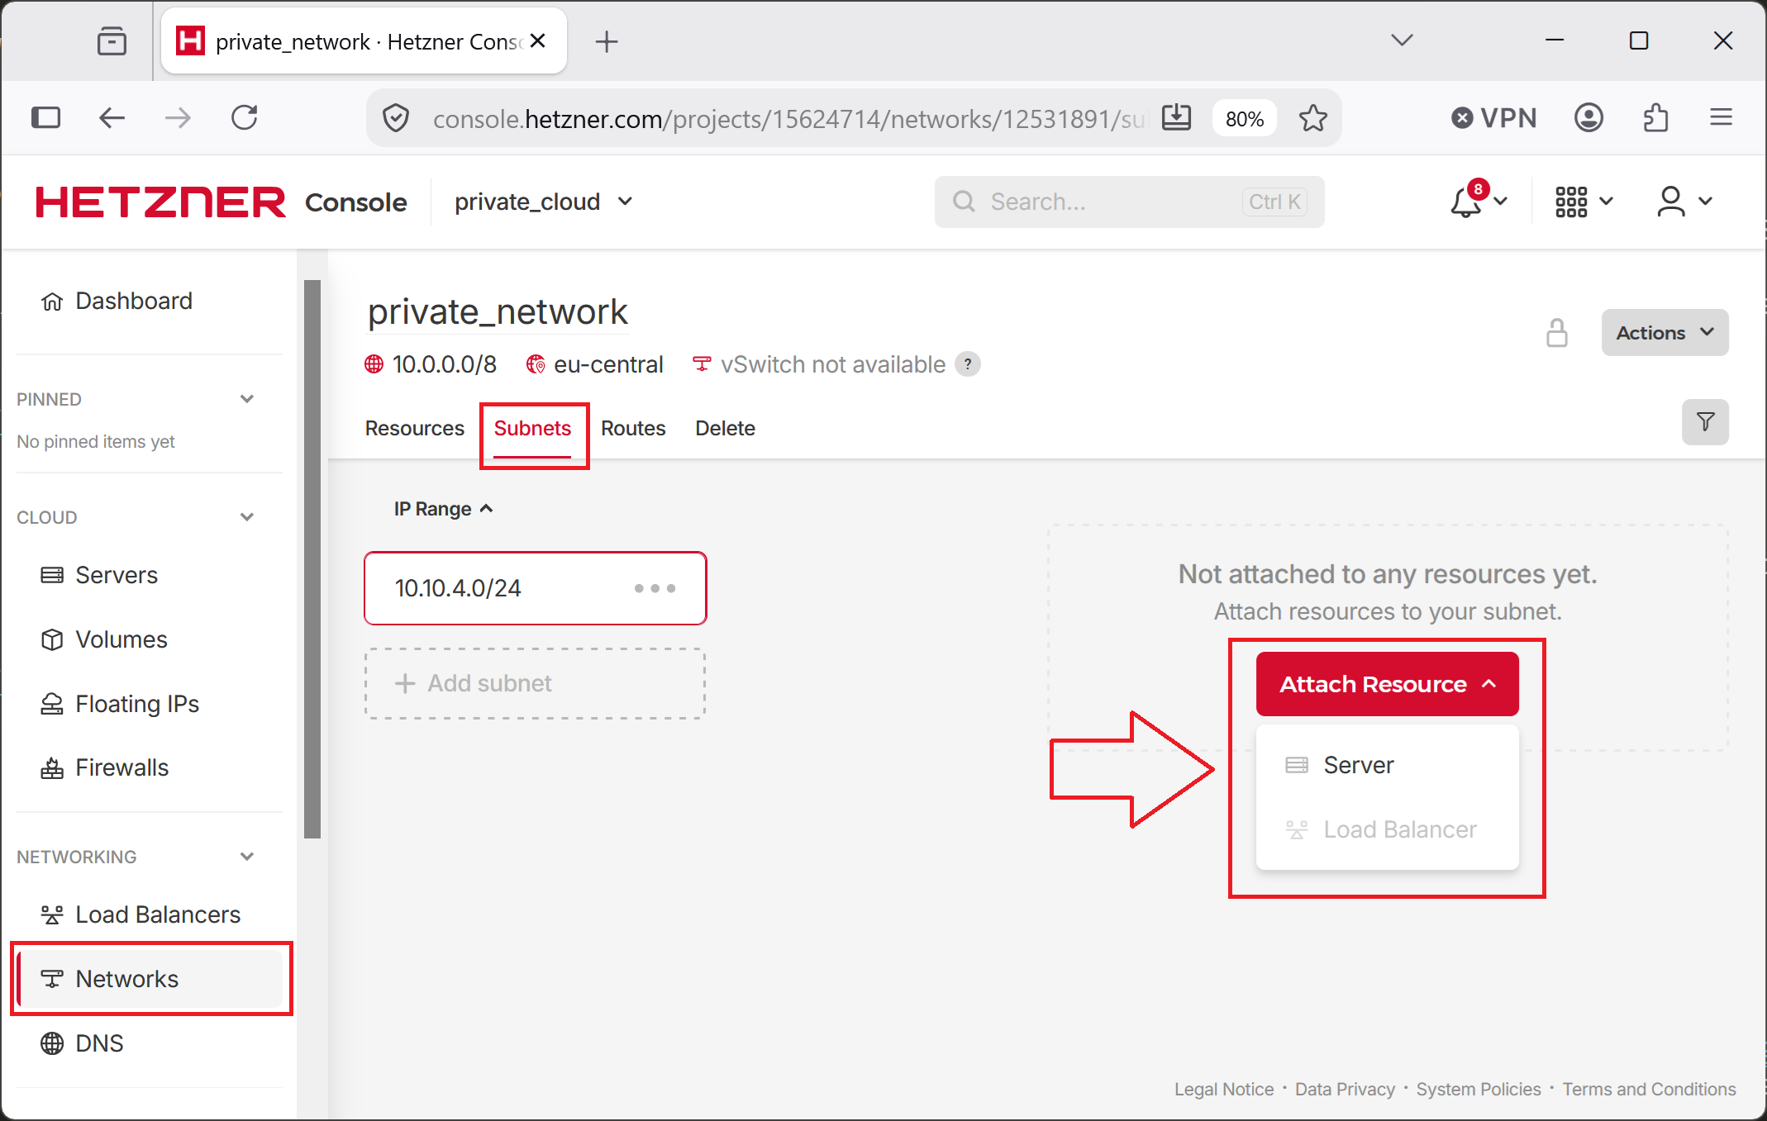Collapse the PINNED sidebar section
1767x1121 pixels.
click(246, 399)
